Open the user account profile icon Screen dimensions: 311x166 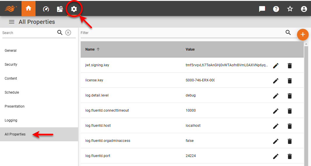coord(304,9)
